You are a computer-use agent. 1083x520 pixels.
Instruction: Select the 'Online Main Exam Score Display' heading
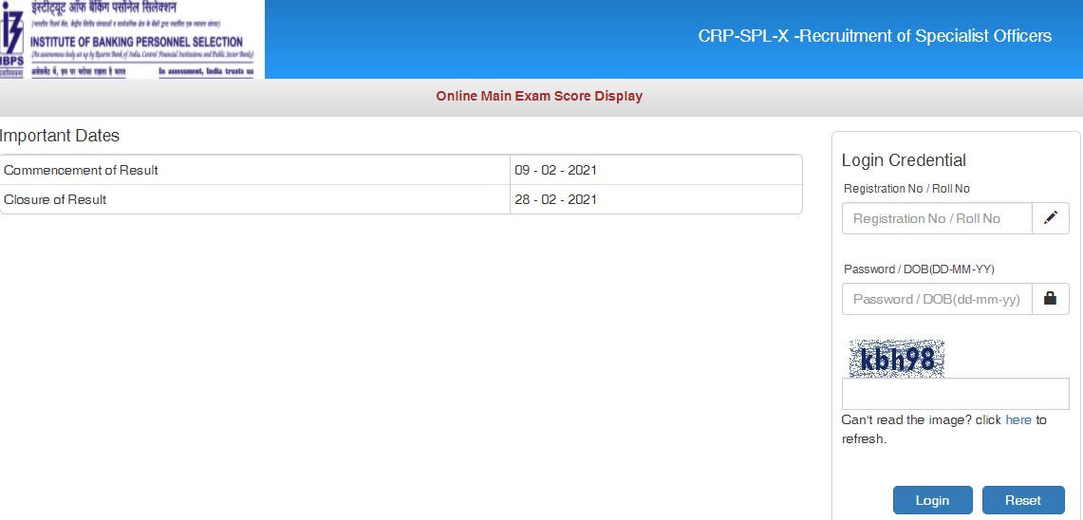539,96
